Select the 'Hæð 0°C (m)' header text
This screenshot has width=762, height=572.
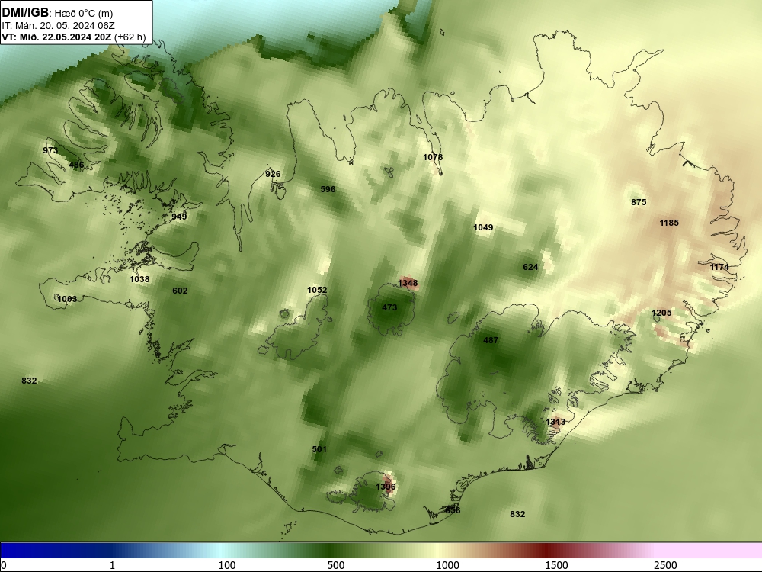tap(84, 14)
